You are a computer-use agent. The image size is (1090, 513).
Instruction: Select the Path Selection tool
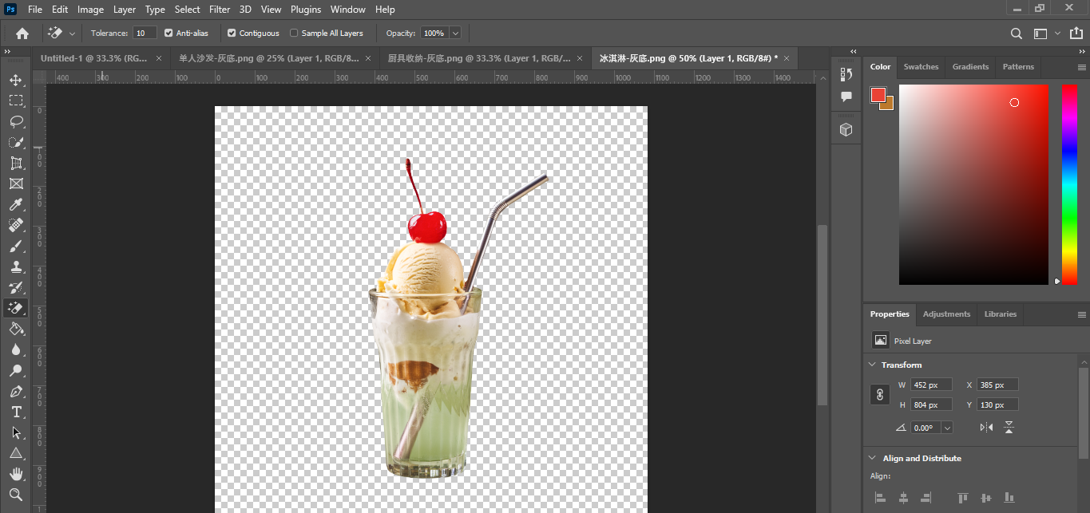tap(16, 432)
